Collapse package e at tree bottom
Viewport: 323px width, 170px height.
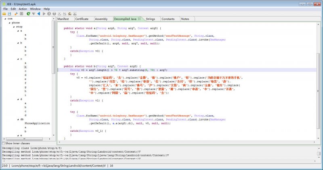pyautogui.click(x=18, y=135)
